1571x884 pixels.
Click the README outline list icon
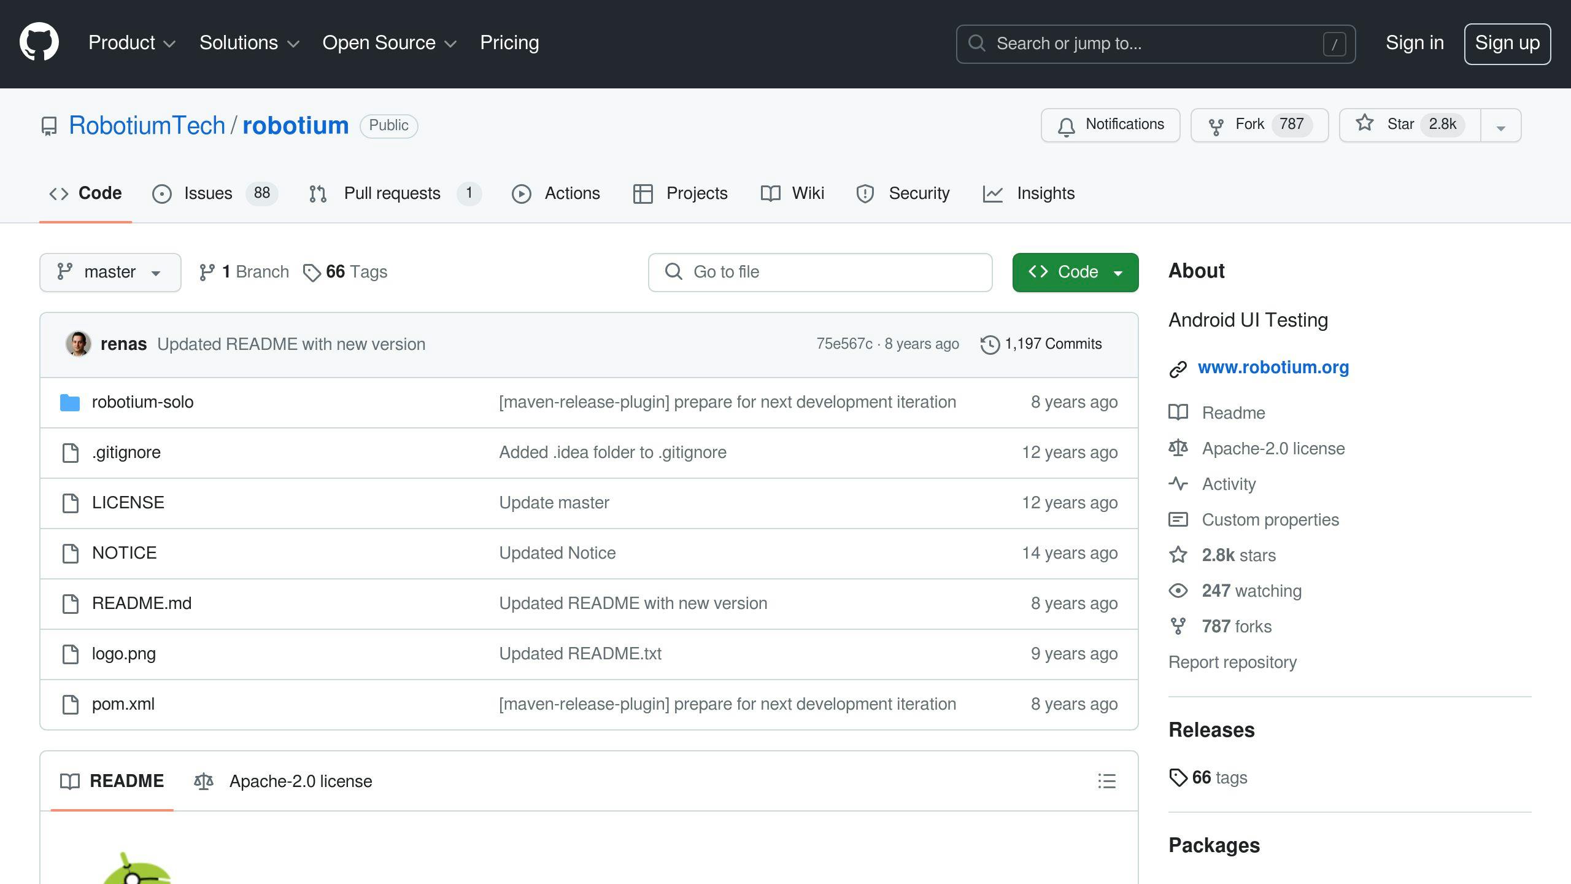tap(1106, 781)
